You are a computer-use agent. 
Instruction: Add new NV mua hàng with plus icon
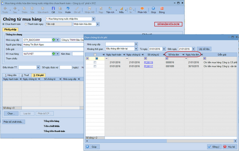tap(54, 54)
